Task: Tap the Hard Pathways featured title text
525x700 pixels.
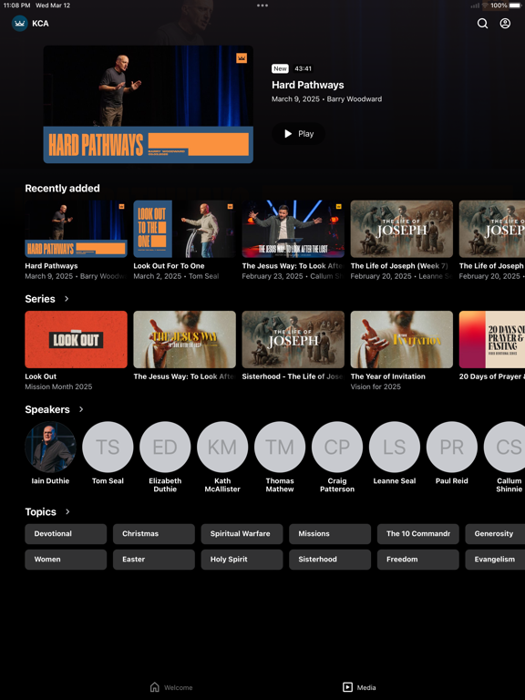Action: (x=308, y=85)
